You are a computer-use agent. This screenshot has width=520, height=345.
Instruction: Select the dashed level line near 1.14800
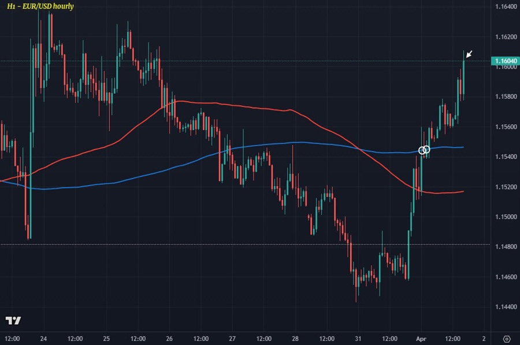[173, 244]
